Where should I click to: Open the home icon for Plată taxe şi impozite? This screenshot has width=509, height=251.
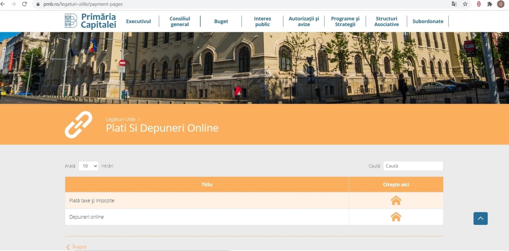tap(396, 200)
